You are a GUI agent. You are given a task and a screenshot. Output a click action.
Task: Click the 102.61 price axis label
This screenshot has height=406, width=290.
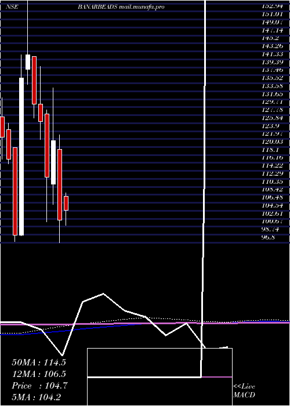click(x=271, y=213)
